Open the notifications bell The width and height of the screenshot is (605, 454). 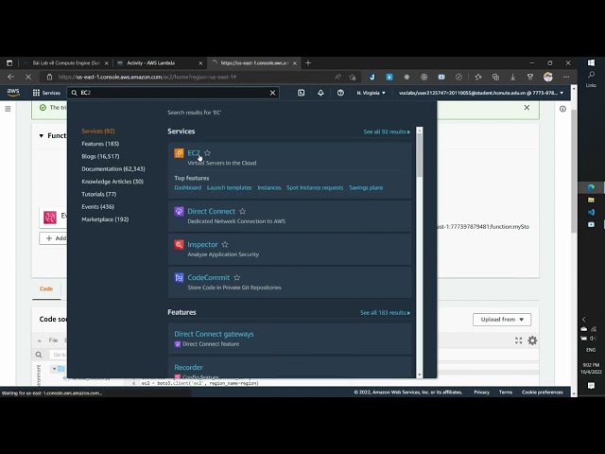tap(320, 93)
